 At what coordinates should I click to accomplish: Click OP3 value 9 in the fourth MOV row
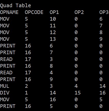click(x=101, y=39)
